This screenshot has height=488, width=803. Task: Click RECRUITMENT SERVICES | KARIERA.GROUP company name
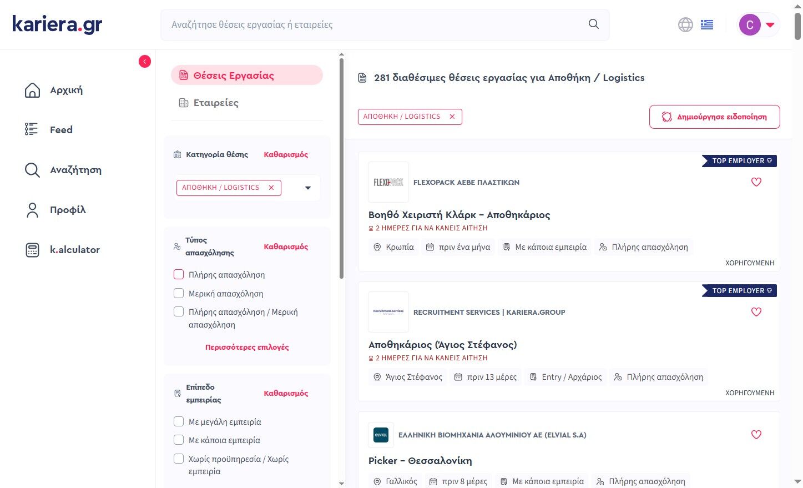tap(489, 312)
